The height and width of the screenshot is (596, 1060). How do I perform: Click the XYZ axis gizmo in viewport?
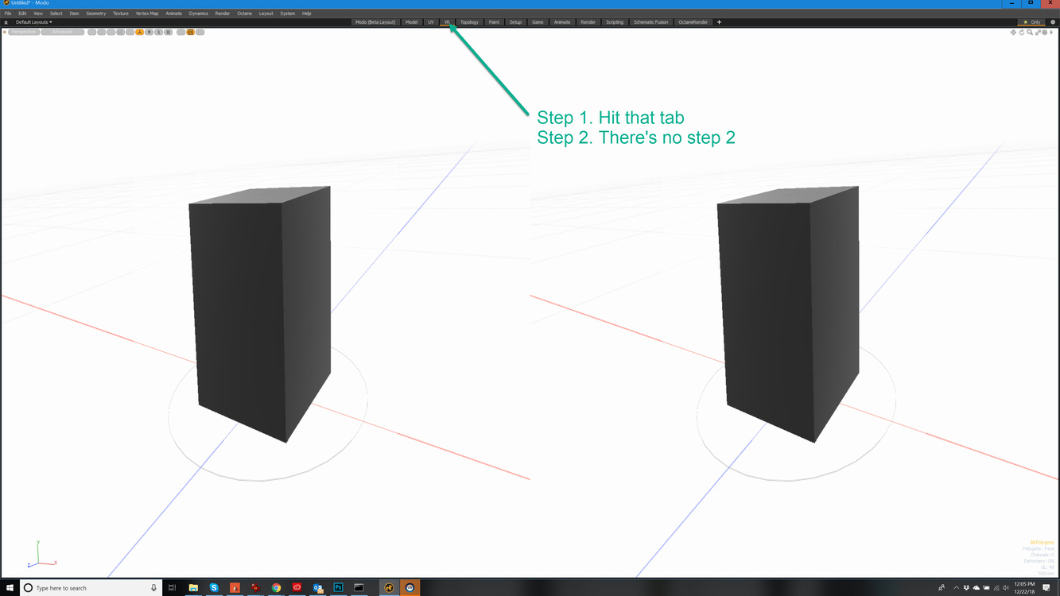(x=42, y=555)
